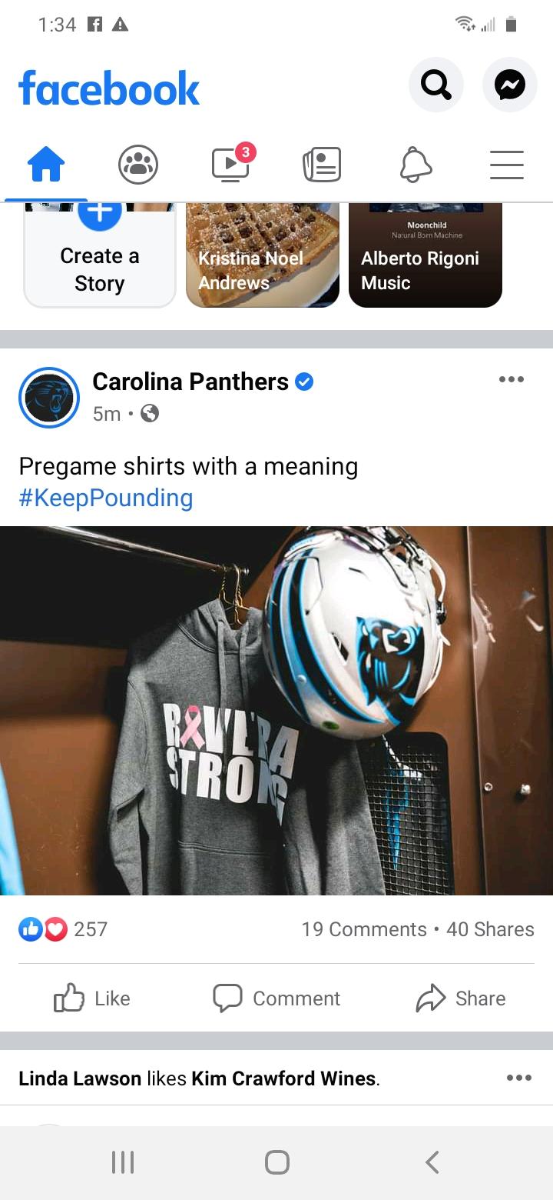The image size is (553, 1200).
Task: Open the Rivera Strong hoodie photo
Action: pyautogui.click(x=276, y=711)
